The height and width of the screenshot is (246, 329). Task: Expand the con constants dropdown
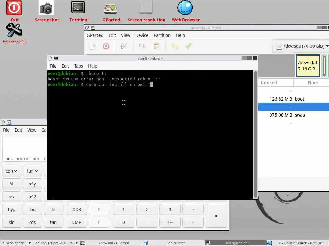12,171
